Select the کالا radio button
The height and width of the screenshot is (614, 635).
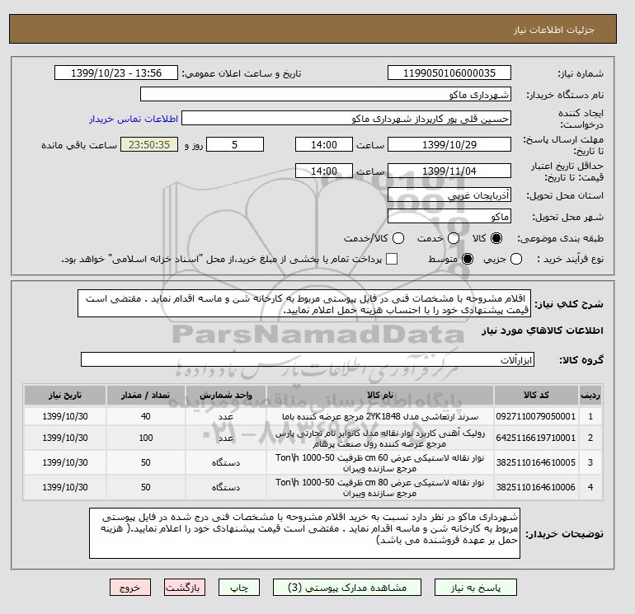[496, 238]
